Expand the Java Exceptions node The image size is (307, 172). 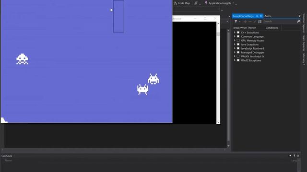click(x=235, y=44)
